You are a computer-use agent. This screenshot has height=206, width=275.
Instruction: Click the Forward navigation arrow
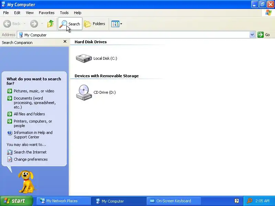click(x=34, y=24)
